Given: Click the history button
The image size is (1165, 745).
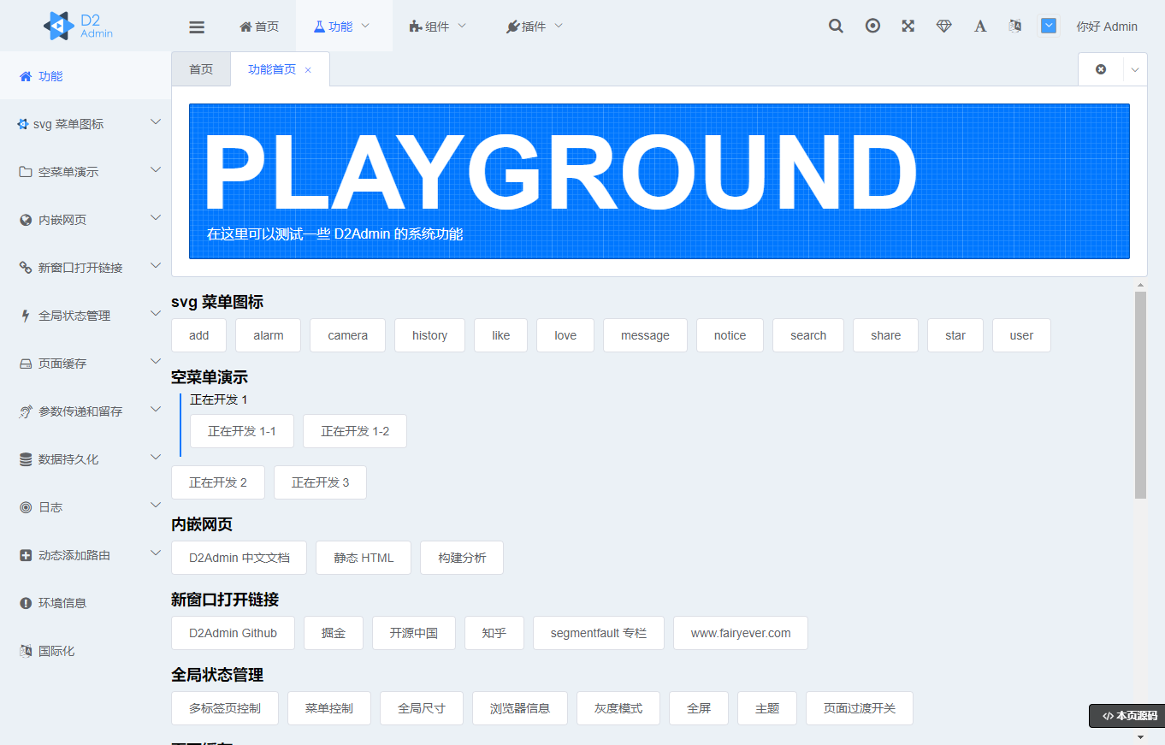Looking at the screenshot, I should (x=429, y=335).
